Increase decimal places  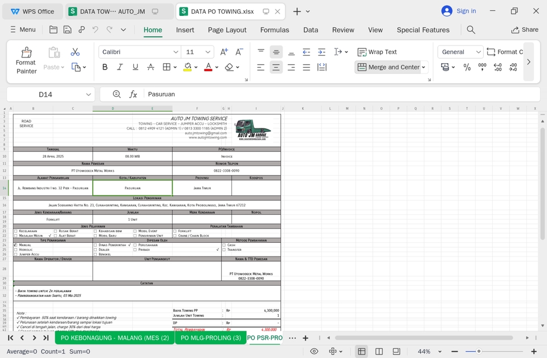tap(498, 67)
